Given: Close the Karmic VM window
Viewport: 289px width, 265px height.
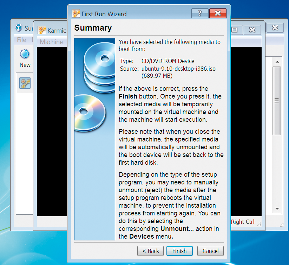Looking at the screenshot, I should [252, 30].
